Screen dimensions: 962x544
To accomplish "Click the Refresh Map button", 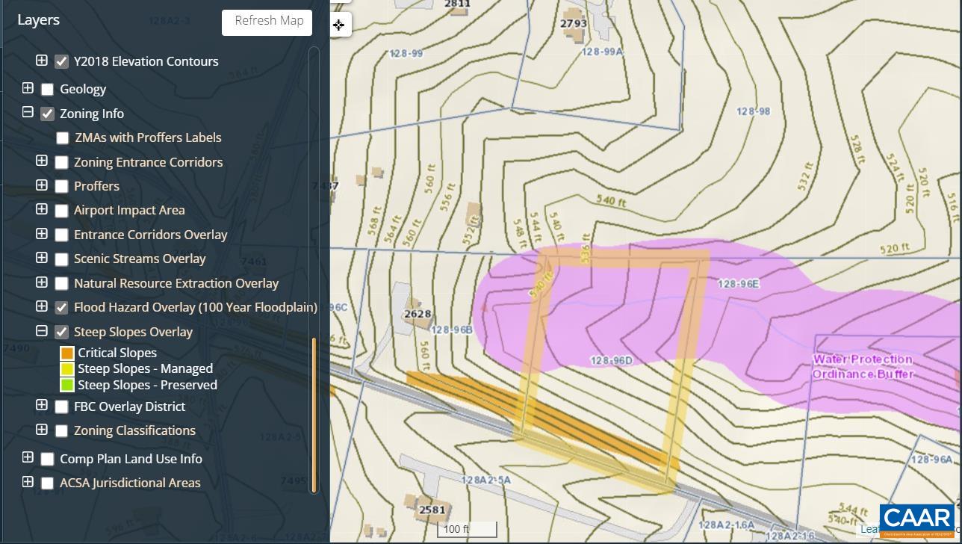I will [267, 22].
